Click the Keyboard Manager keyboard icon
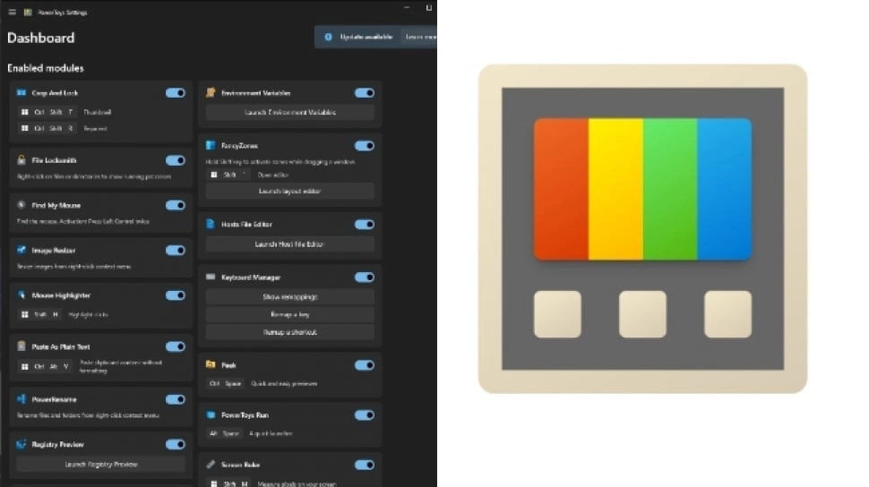The image size is (869, 487). point(211,277)
